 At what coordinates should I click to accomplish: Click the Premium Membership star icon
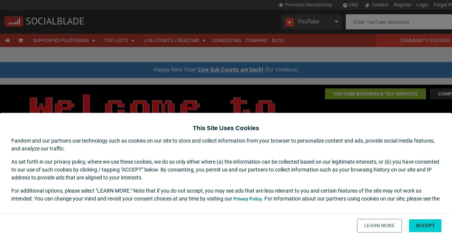281,5
